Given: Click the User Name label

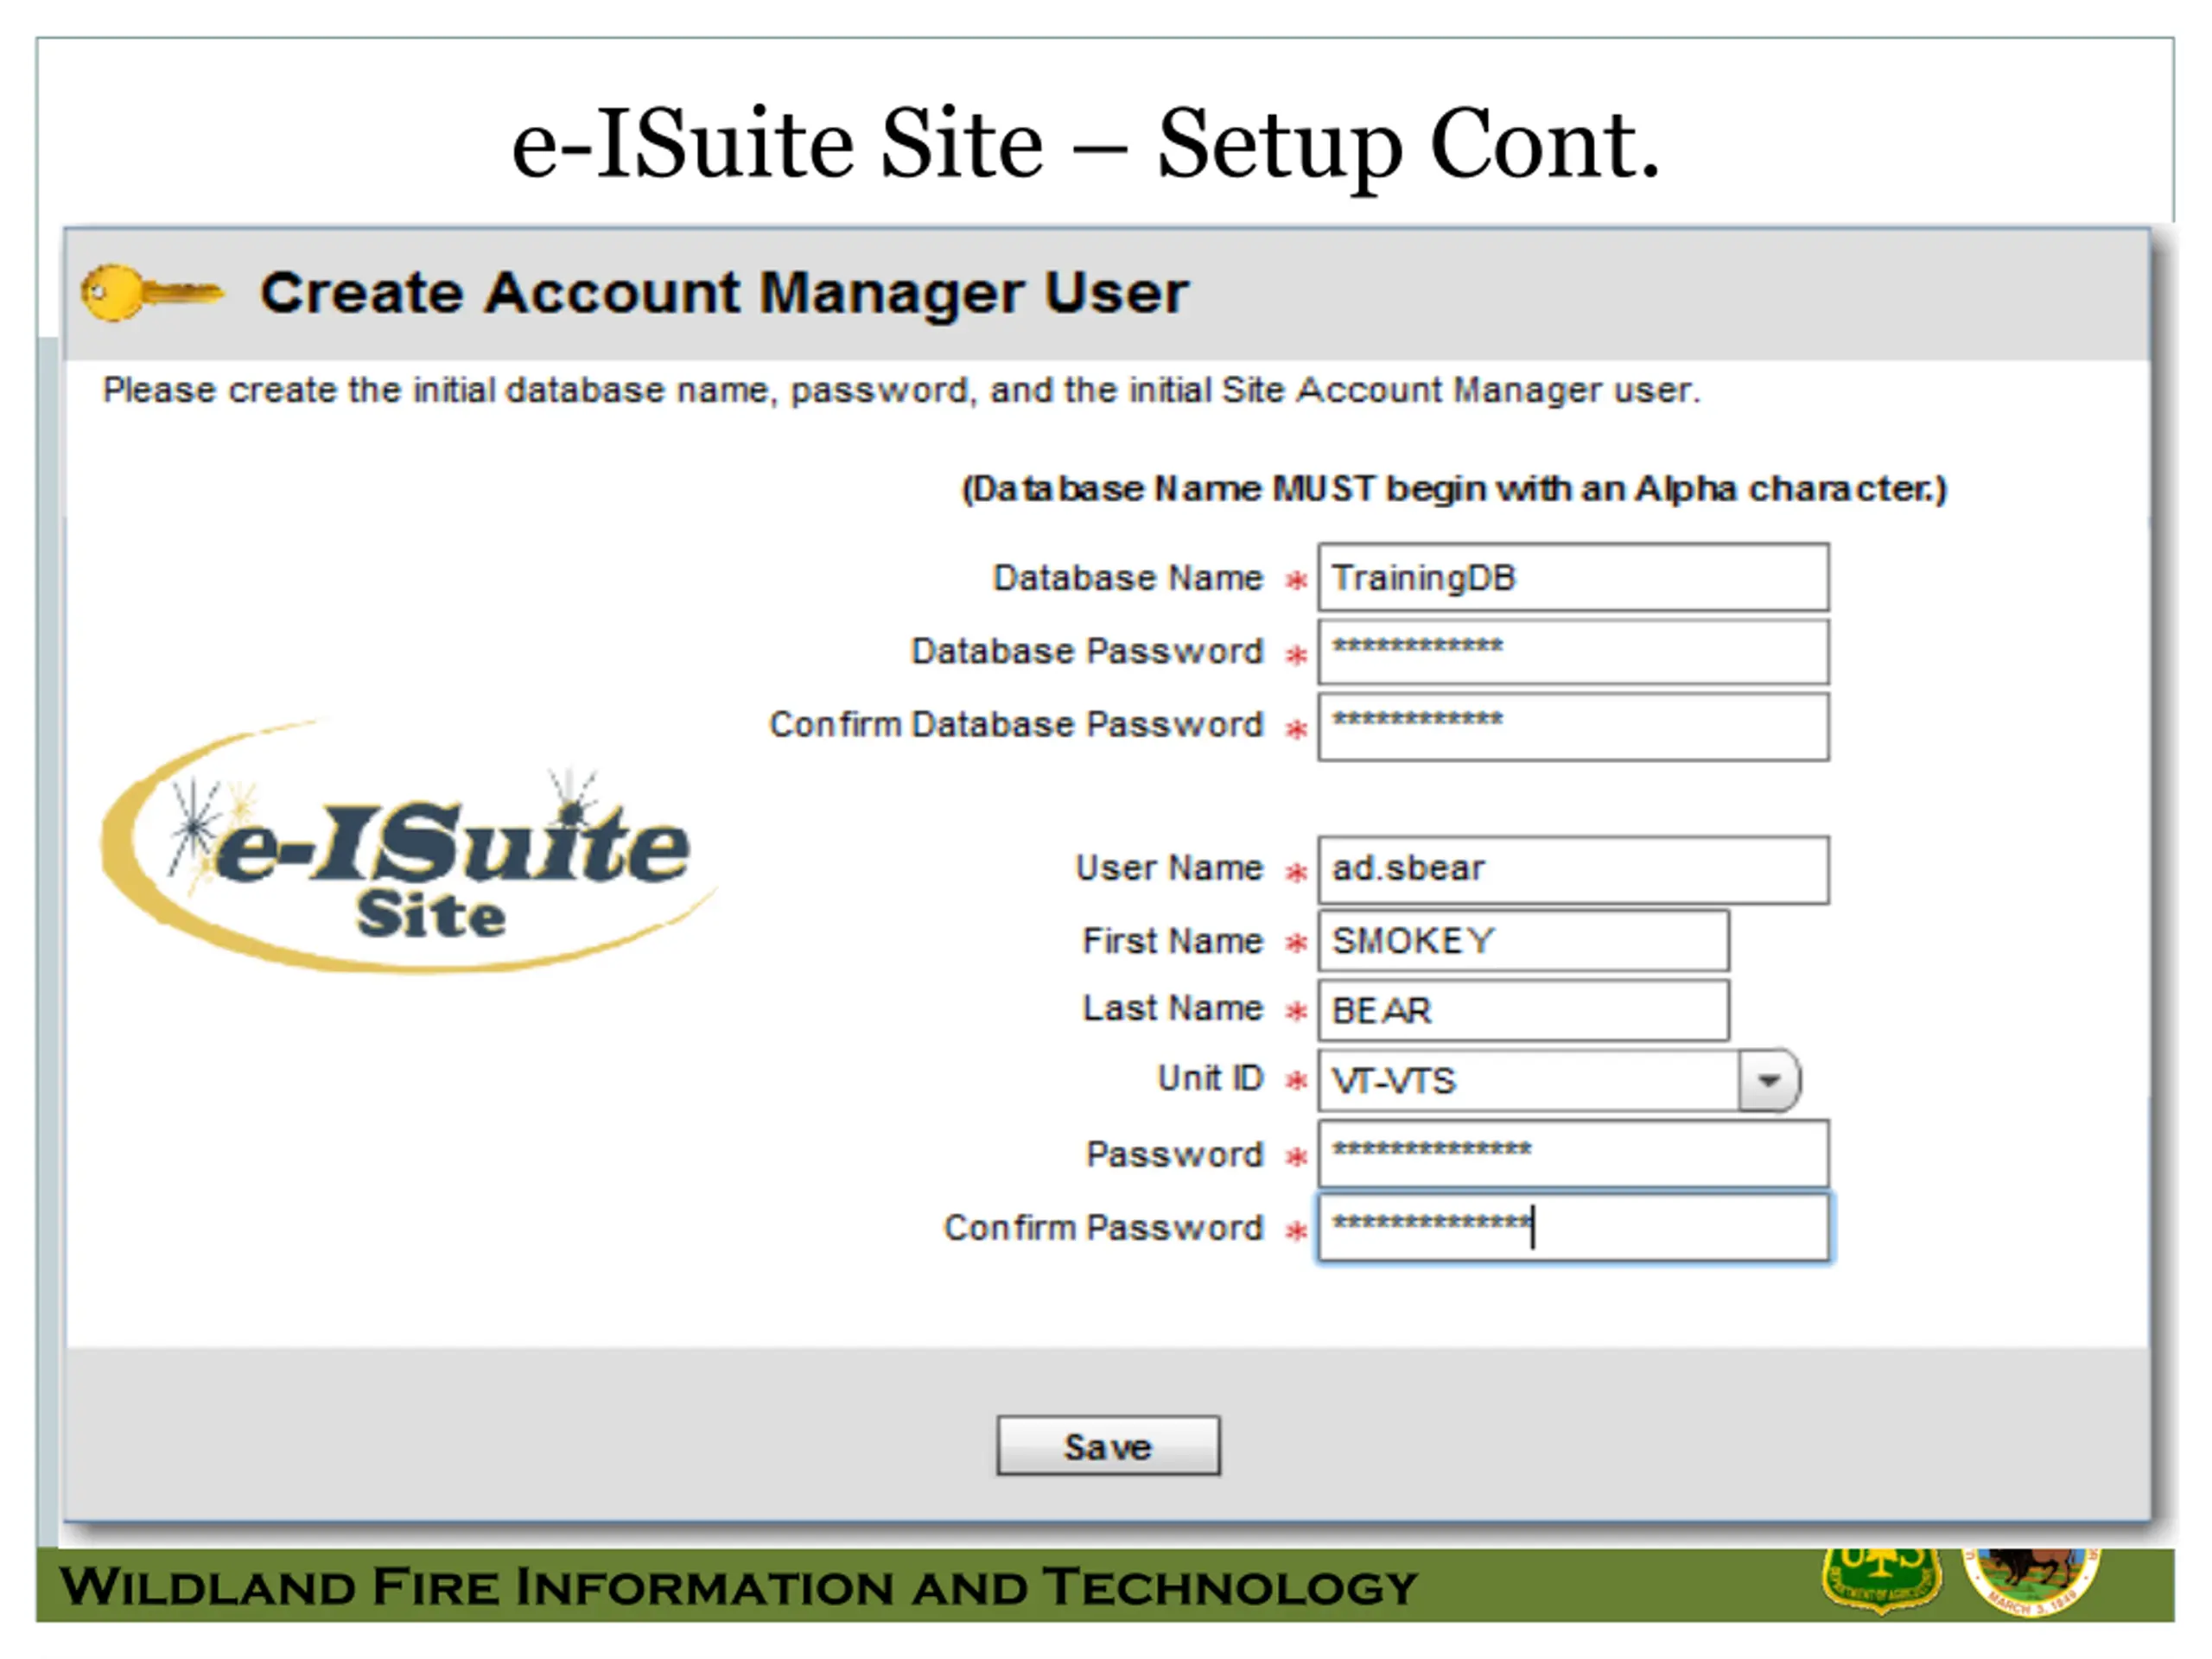Looking at the screenshot, I should 1169,867.
